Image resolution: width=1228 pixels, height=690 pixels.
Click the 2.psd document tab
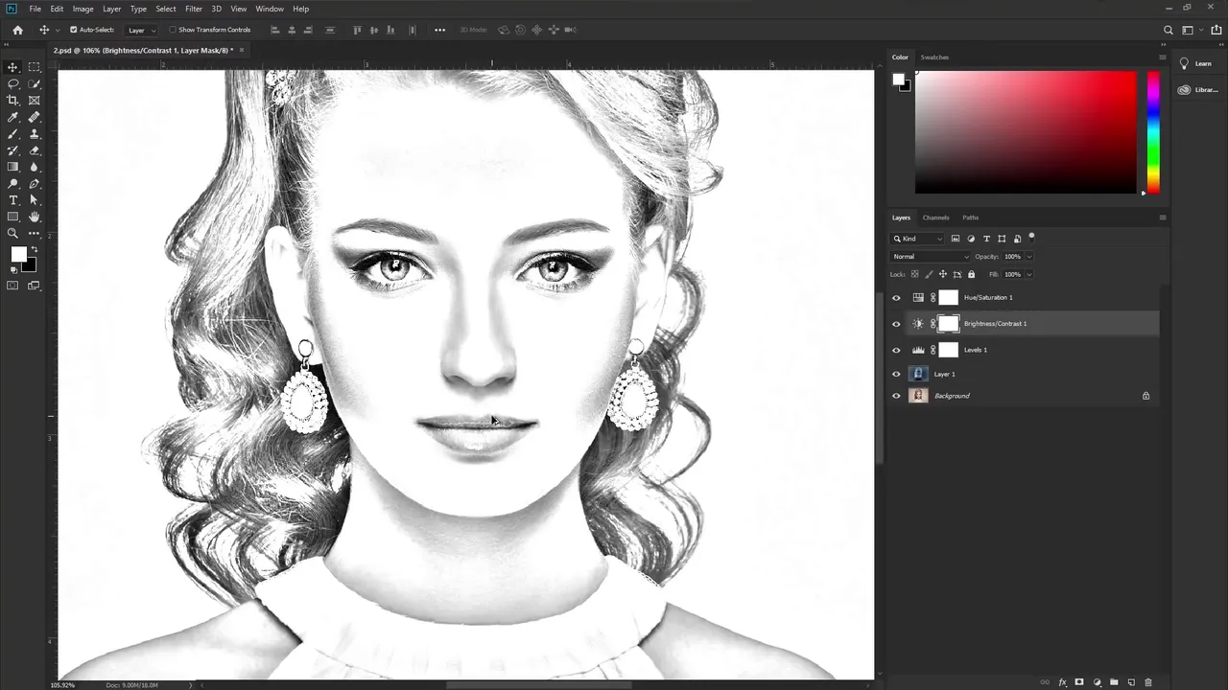click(x=143, y=50)
